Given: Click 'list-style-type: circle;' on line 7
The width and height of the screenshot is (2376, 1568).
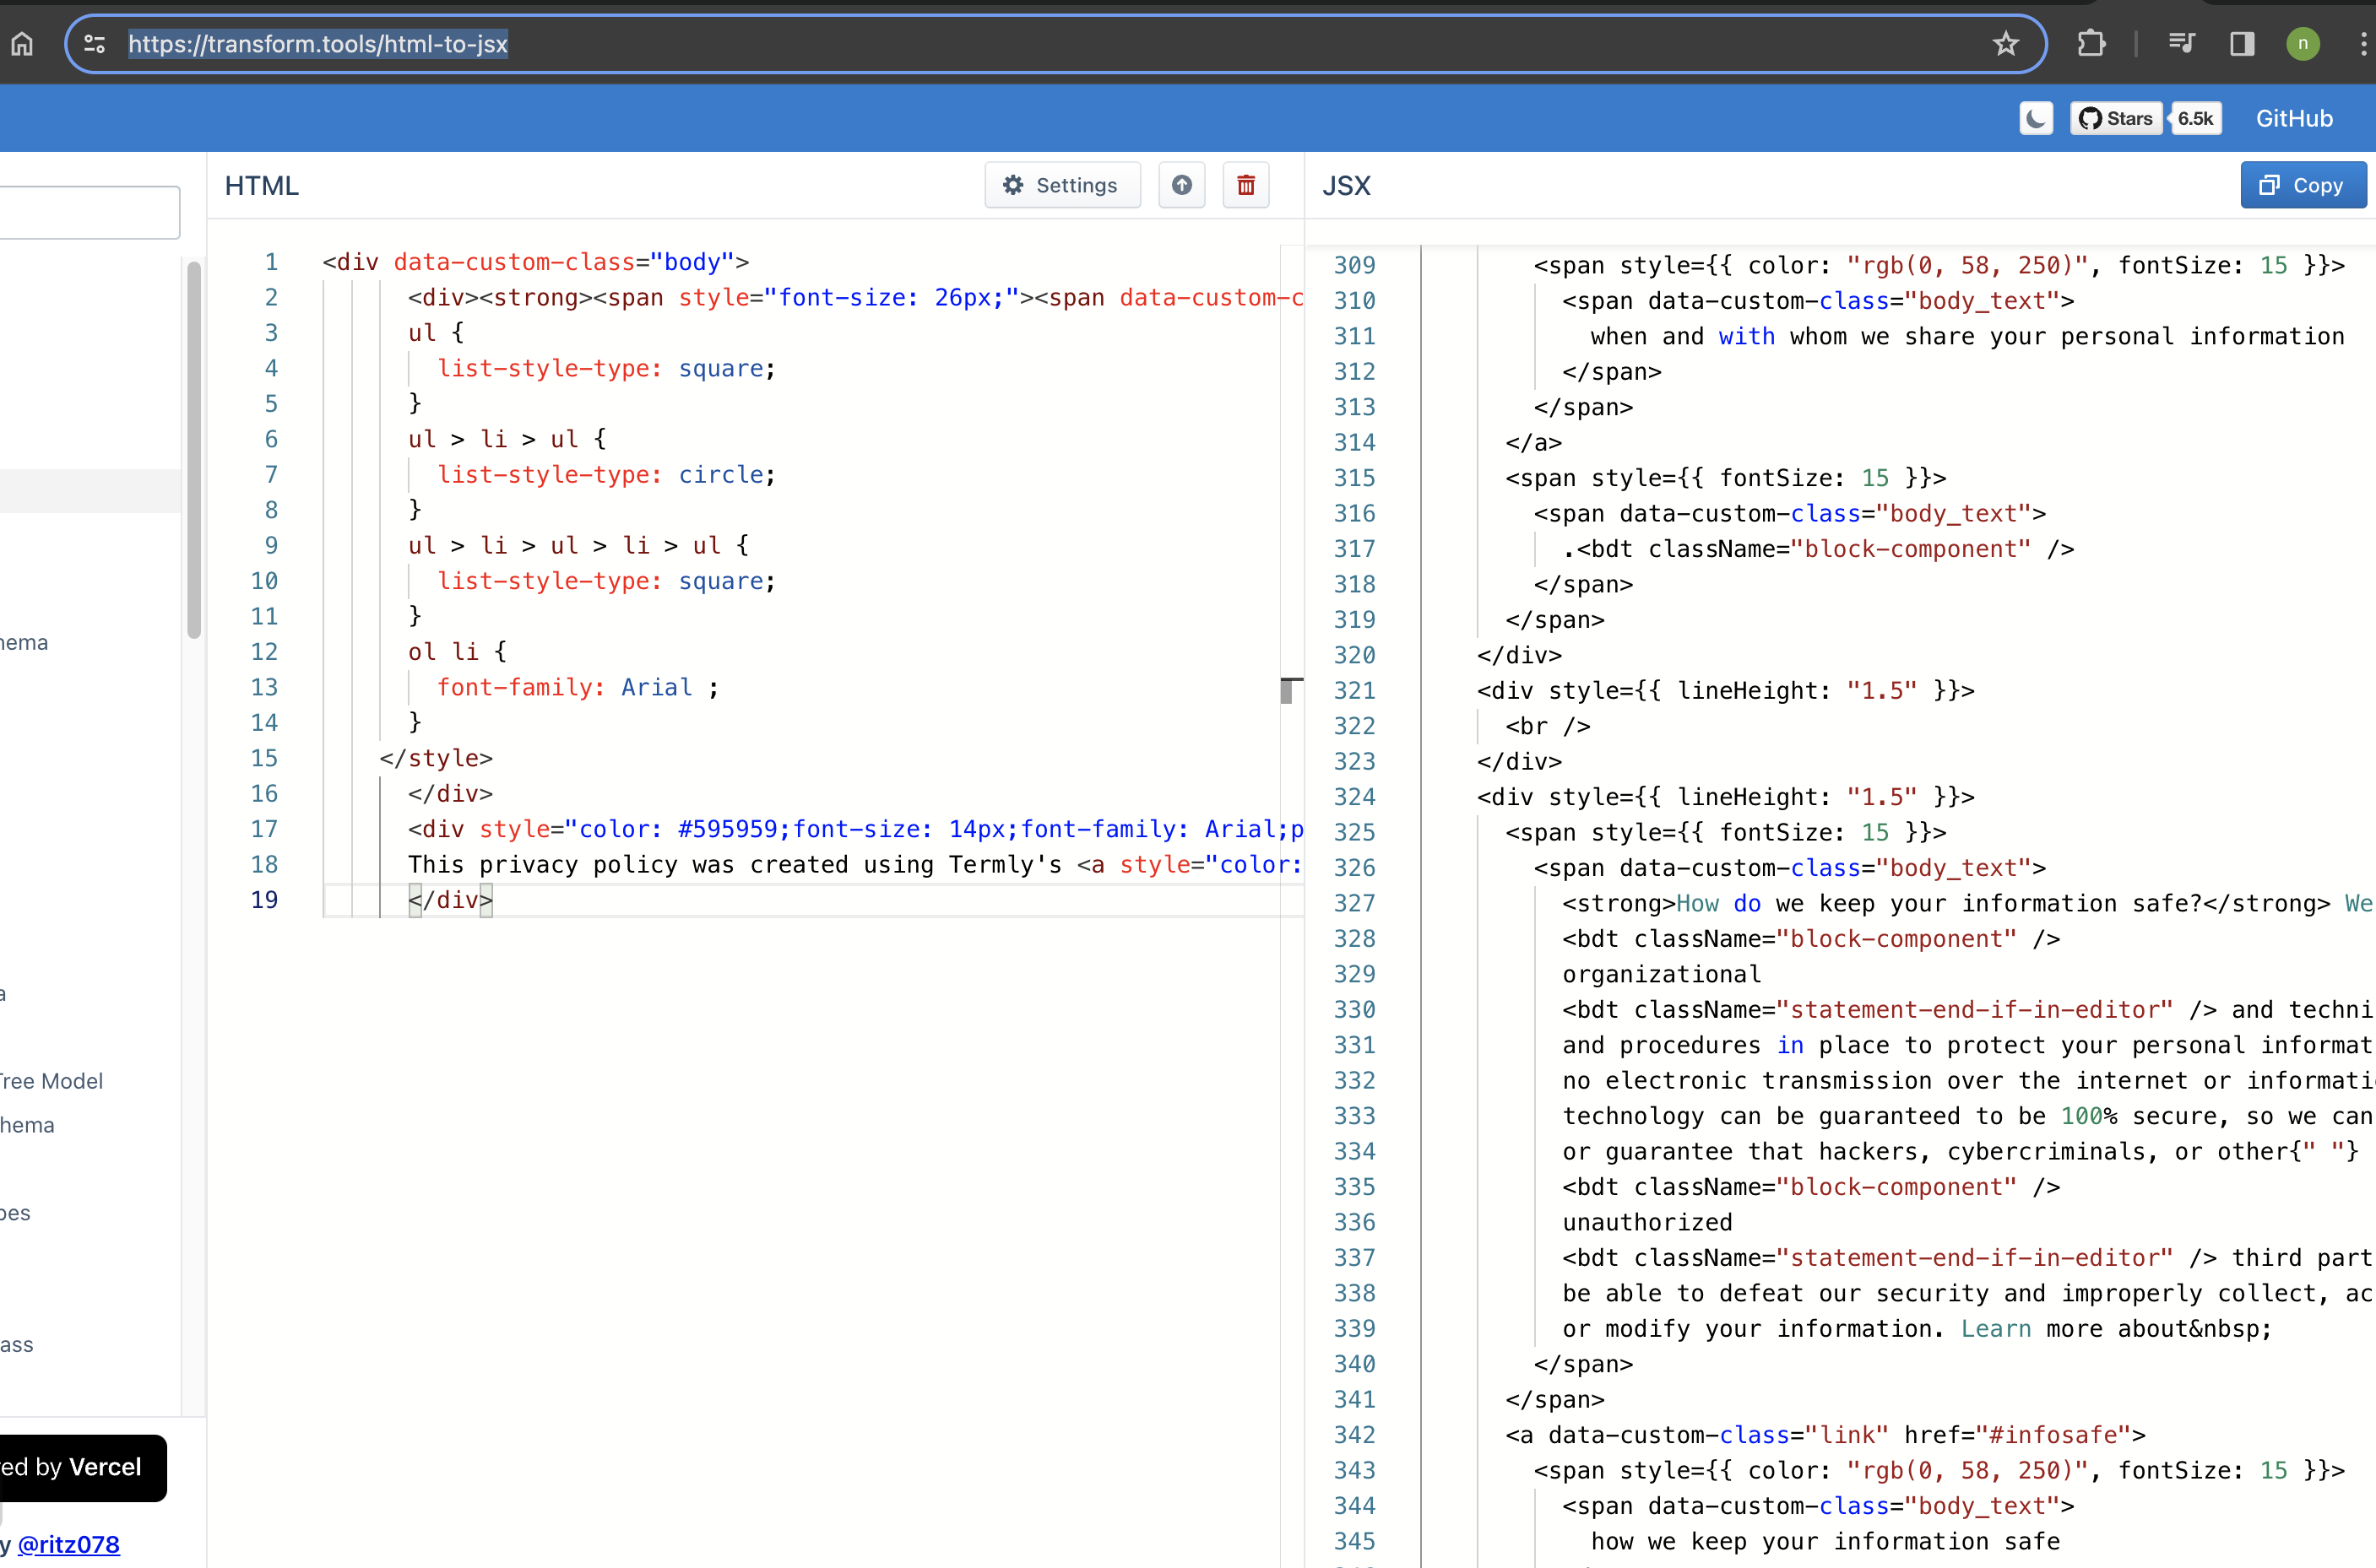Looking at the screenshot, I should [x=606, y=475].
